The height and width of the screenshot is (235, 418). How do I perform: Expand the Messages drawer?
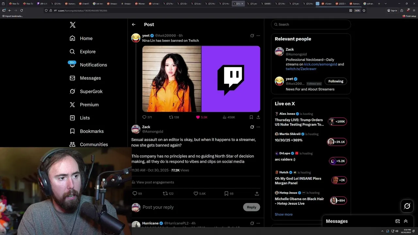click(x=406, y=221)
